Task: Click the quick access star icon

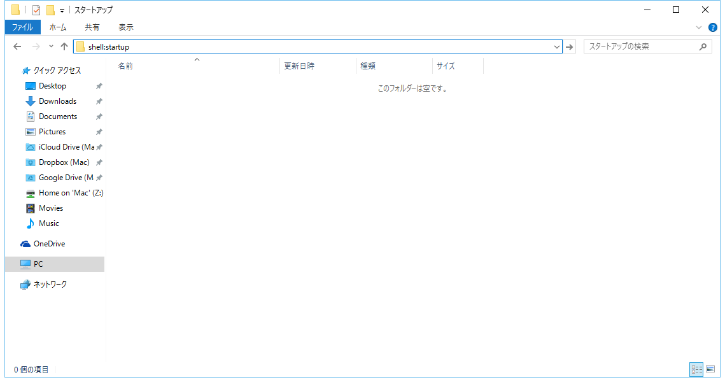Action: click(26, 71)
